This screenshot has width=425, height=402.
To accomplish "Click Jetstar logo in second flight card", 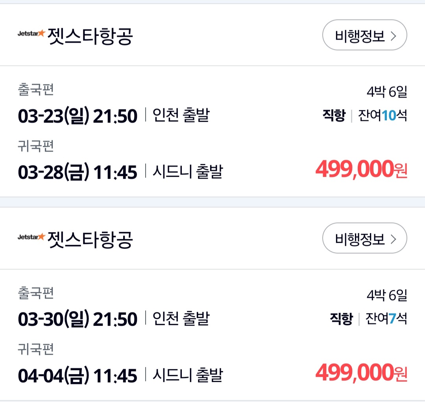I will click(31, 237).
